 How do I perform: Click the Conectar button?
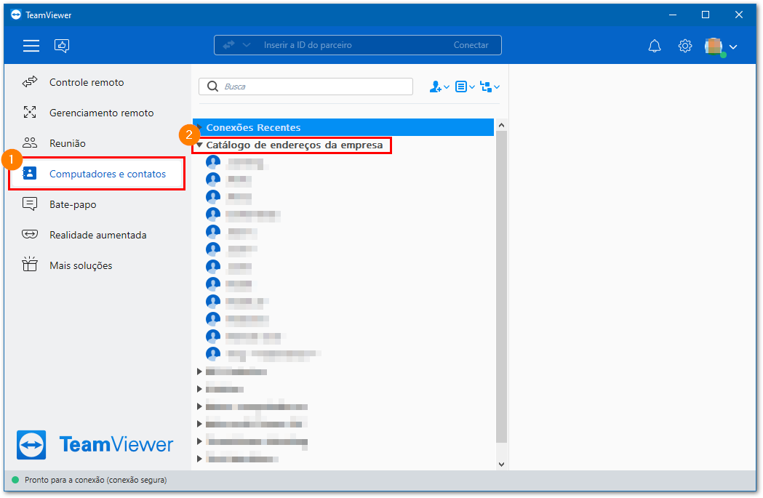[x=471, y=45]
